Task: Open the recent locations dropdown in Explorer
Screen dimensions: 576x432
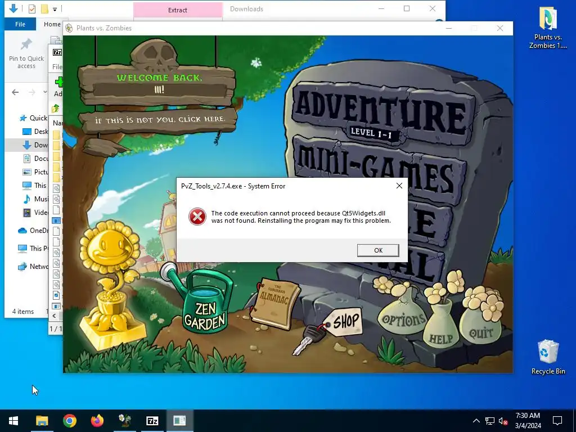Action: [x=45, y=92]
